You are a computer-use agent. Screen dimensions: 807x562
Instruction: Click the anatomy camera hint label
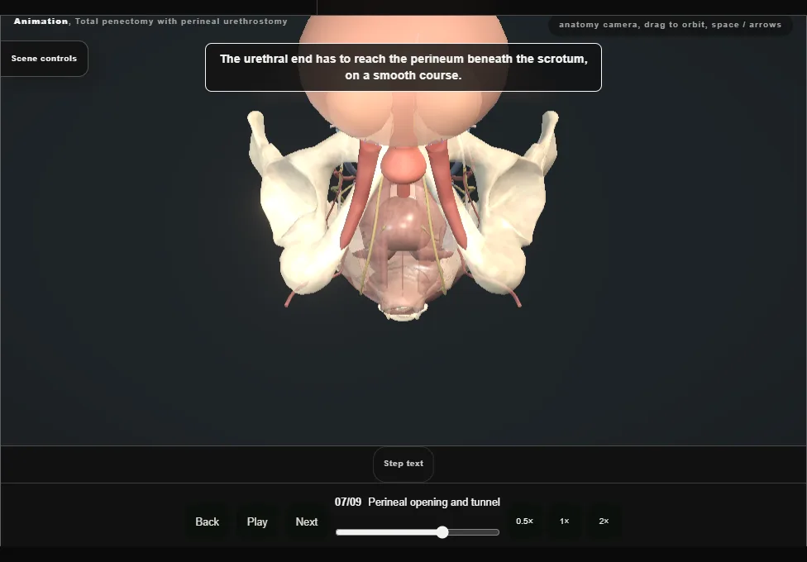tap(670, 25)
